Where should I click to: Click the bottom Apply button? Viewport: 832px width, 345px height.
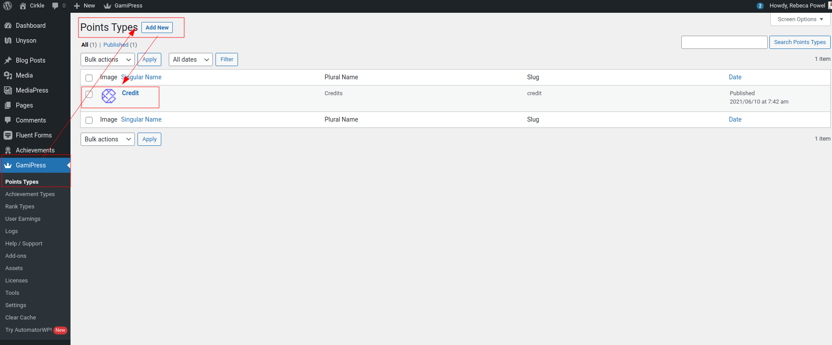pos(149,139)
